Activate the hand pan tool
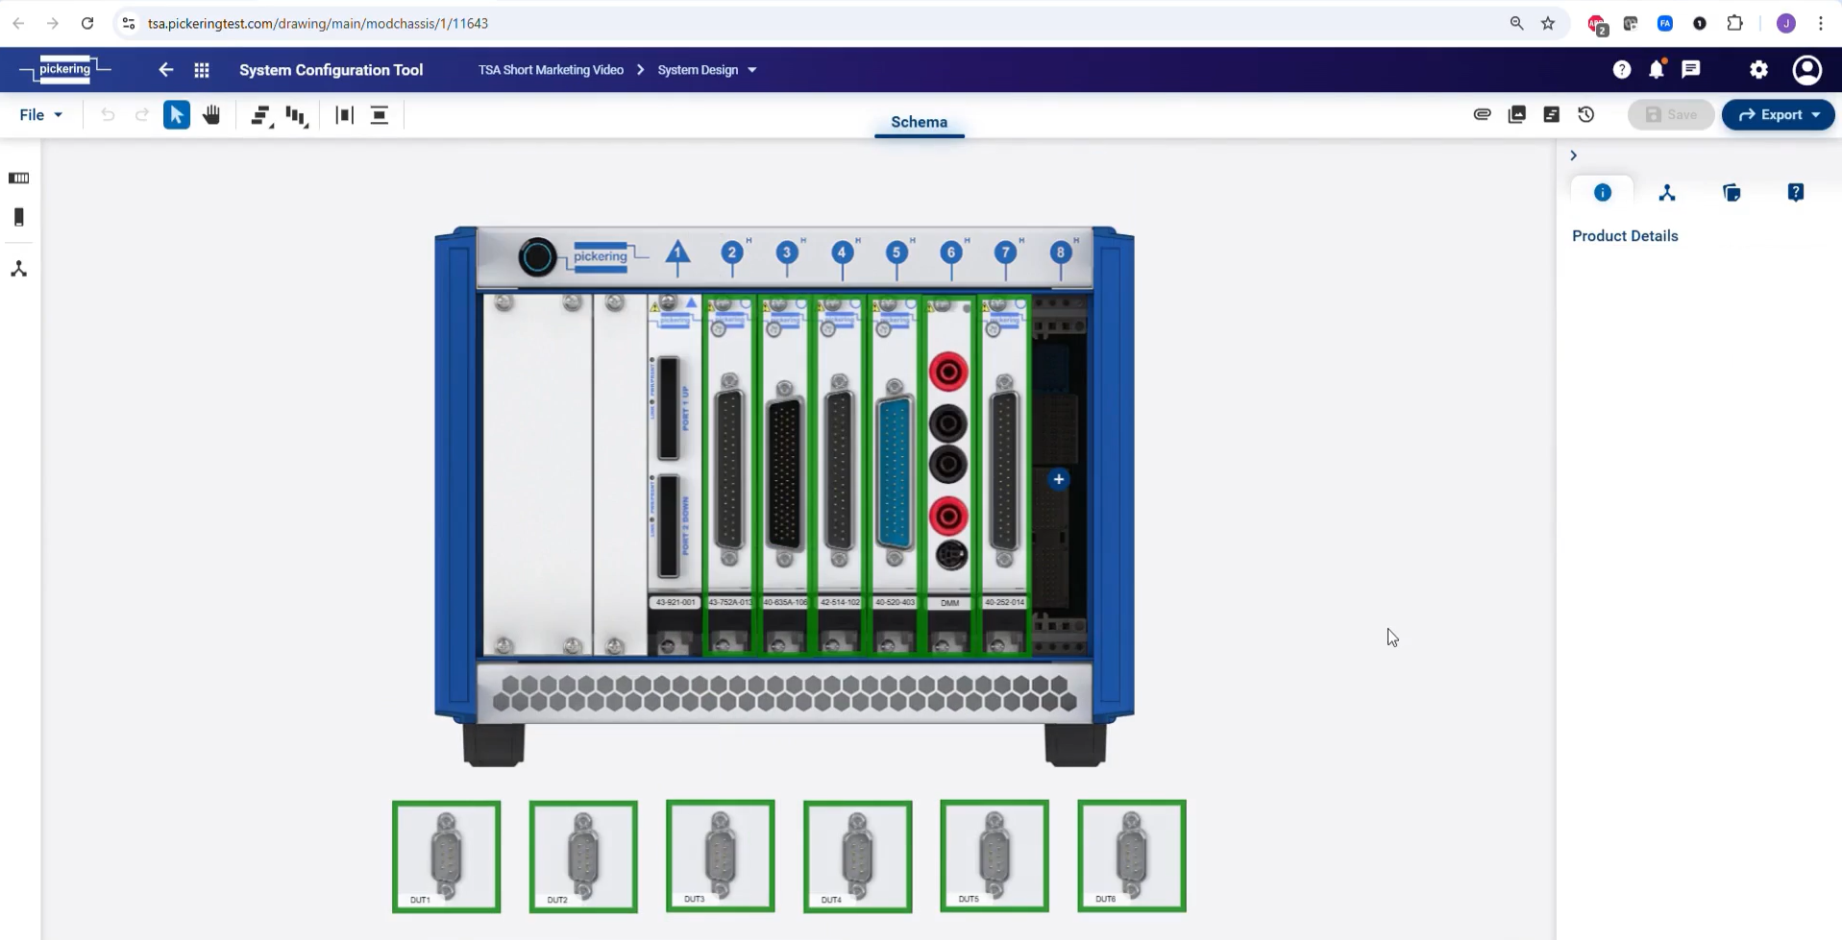The height and width of the screenshot is (940, 1842). point(211,115)
